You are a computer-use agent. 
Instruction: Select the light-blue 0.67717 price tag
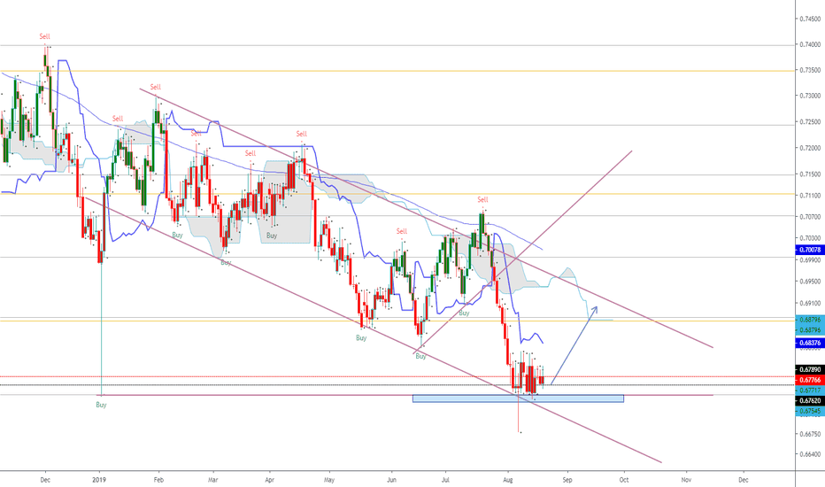pos(810,390)
